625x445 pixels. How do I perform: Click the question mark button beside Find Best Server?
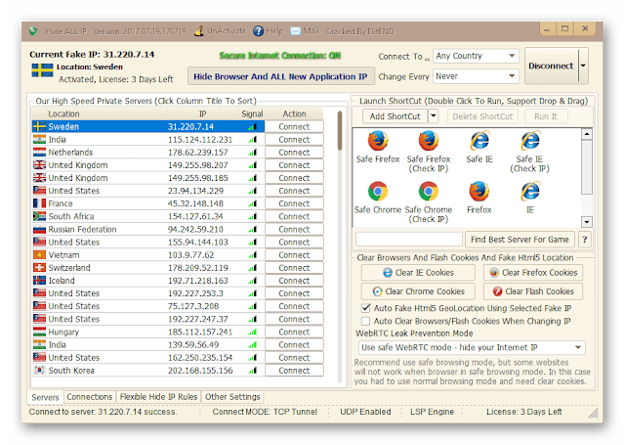(585, 240)
